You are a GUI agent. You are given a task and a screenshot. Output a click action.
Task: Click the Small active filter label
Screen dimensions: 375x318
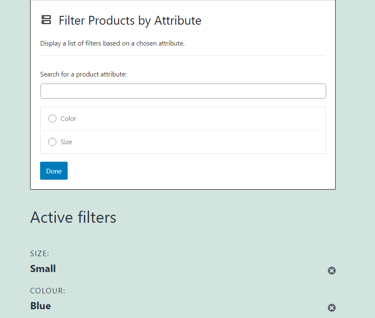click(x=43, y=269)
